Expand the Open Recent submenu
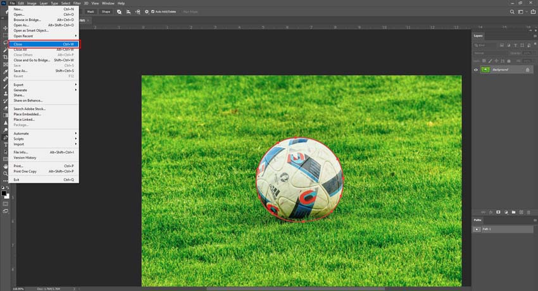 coord(44,36)
